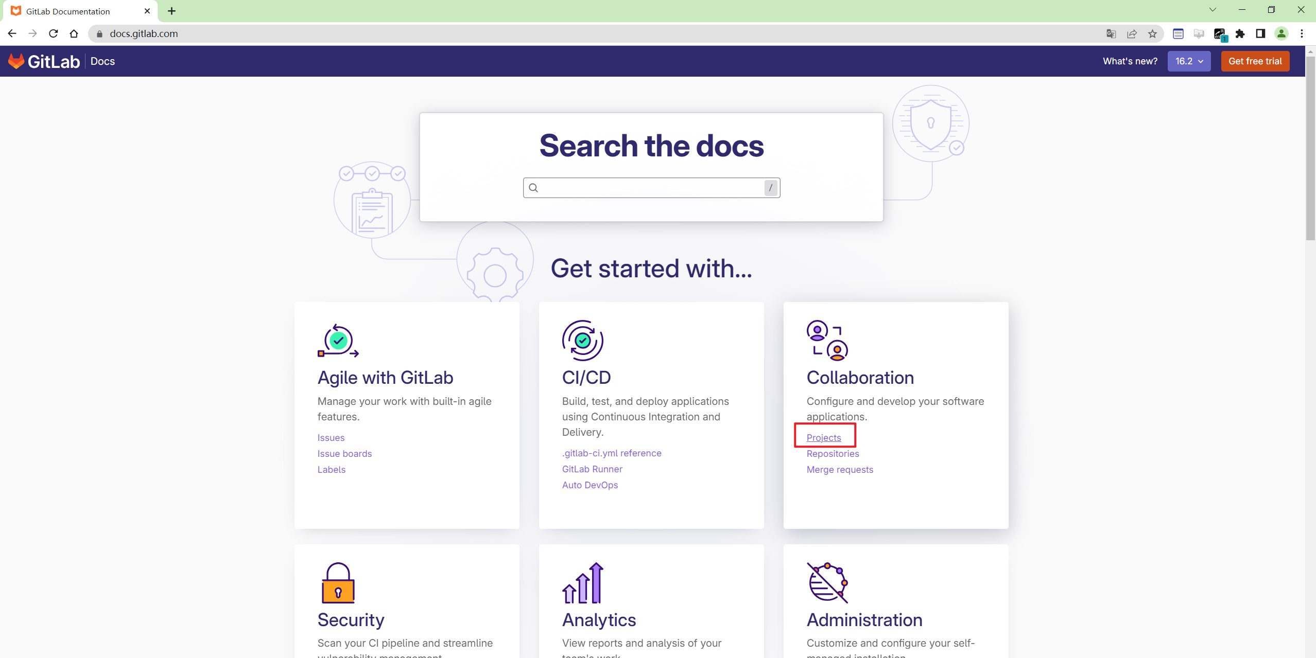Screen dimensions: 1316x658
Task: Go forward in browser history
Action: click(33, 33)
